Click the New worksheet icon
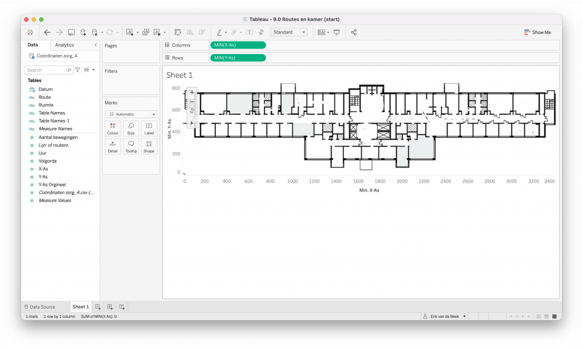 point(98,307)
